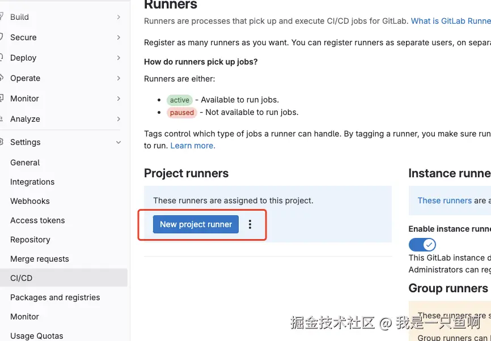The width and height of the screenshot is (491, 341).
Task: Open Webhooks settings page
Action: click(29, 201)
